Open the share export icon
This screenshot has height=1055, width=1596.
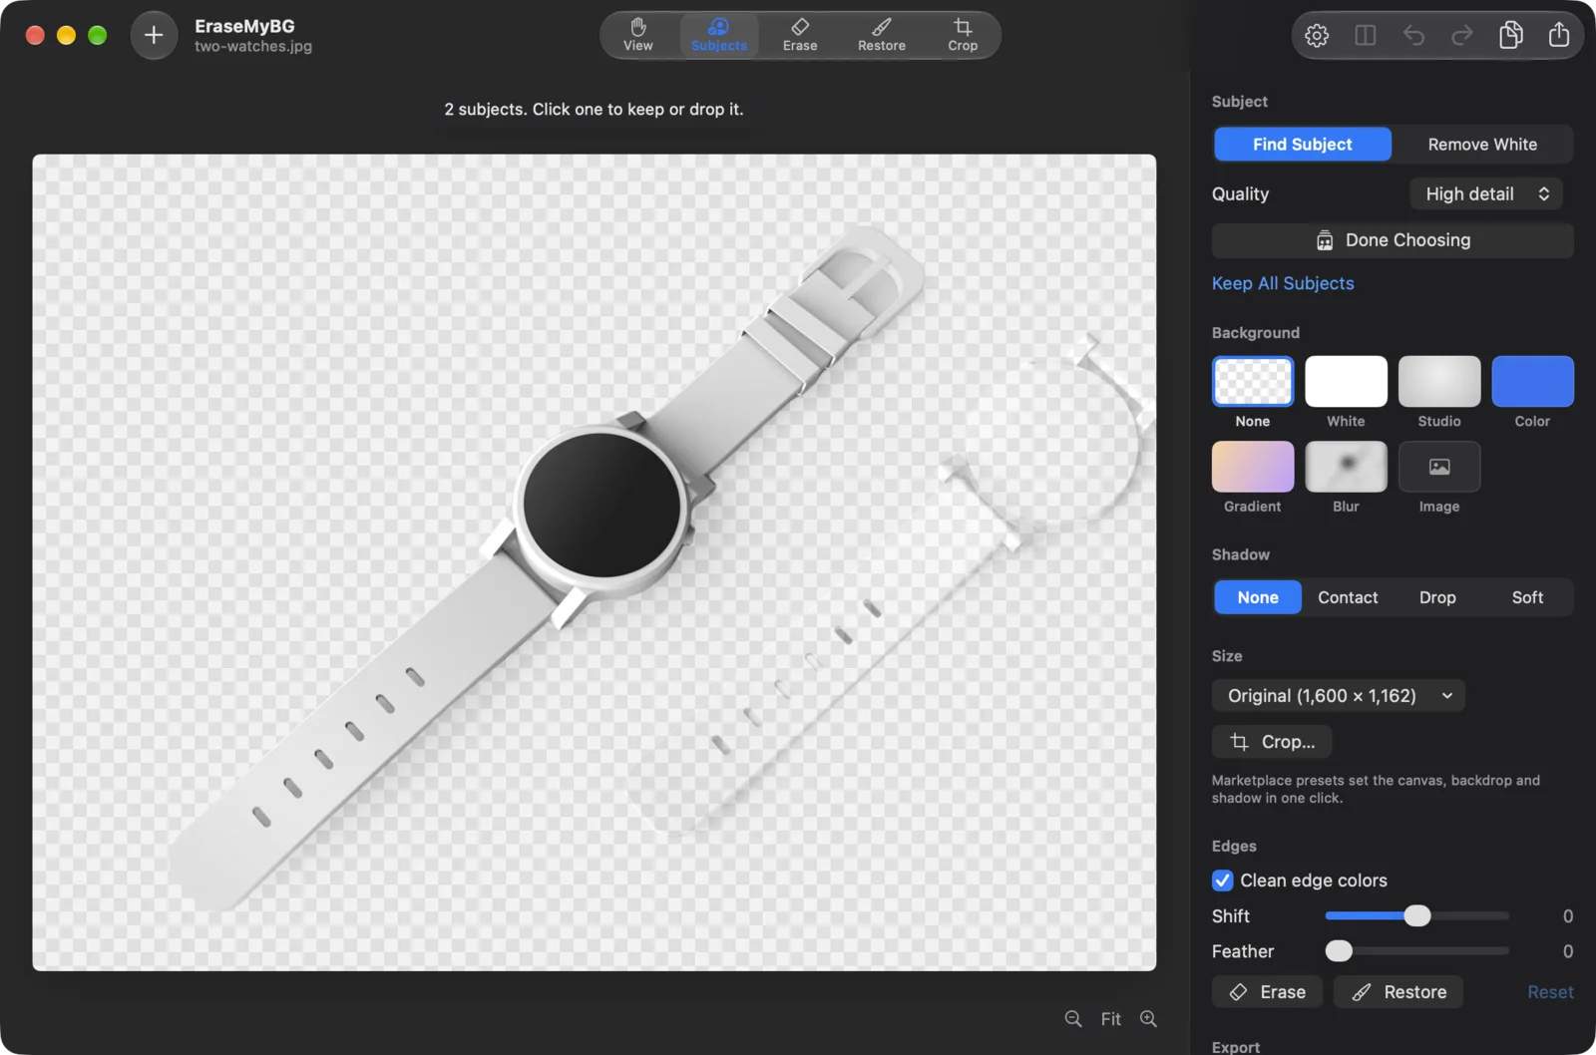coord(1559,36)
